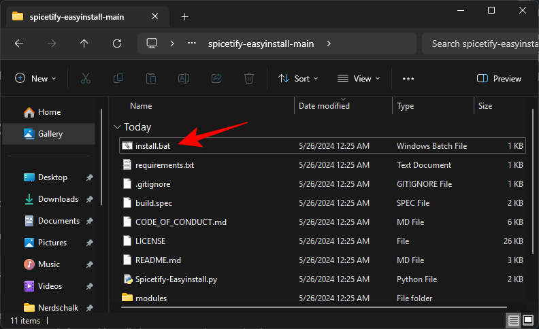Viewport: 539px width, 329px height.
Task: Select the README.md file
Action: coord(322,260)
